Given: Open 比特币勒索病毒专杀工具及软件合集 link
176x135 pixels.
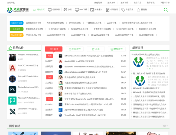Looking at the screenshot, I should pyautogui.click(x=137, y=23).
